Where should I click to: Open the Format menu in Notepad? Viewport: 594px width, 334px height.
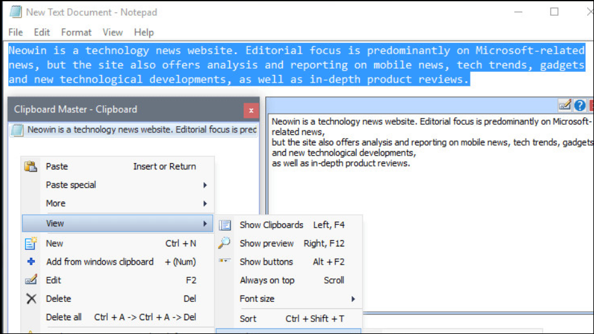click(76, 33)
